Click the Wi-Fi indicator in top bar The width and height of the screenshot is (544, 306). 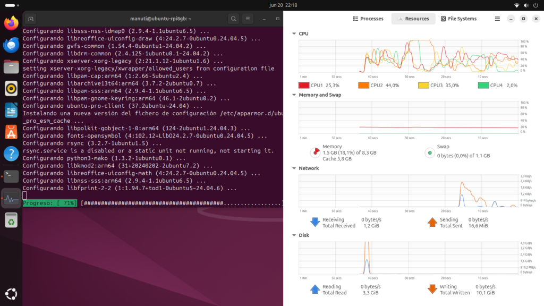(x=516, y=5)
